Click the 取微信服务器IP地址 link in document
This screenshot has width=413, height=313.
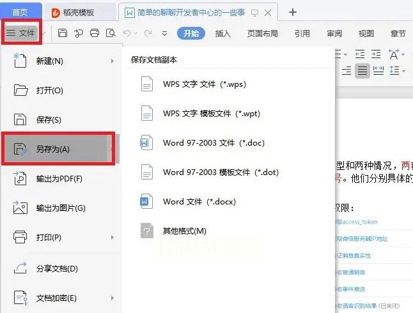click(x=362, y=239)
